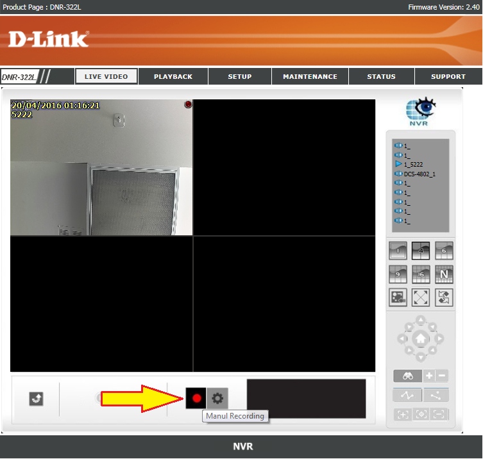Click the N custom layout icon
483x459 pixels.
tap(444, 274)
